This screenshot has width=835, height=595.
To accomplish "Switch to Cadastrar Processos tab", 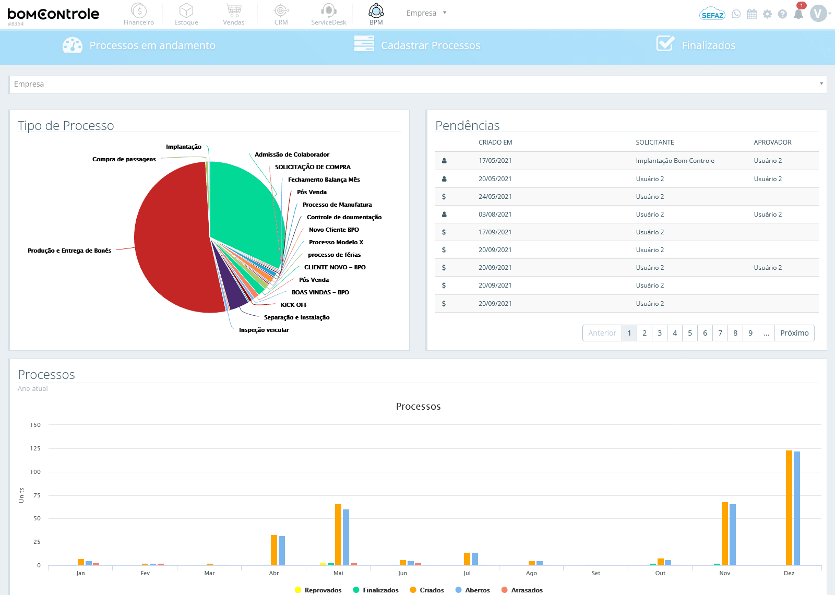I will [x=417, y=45].
